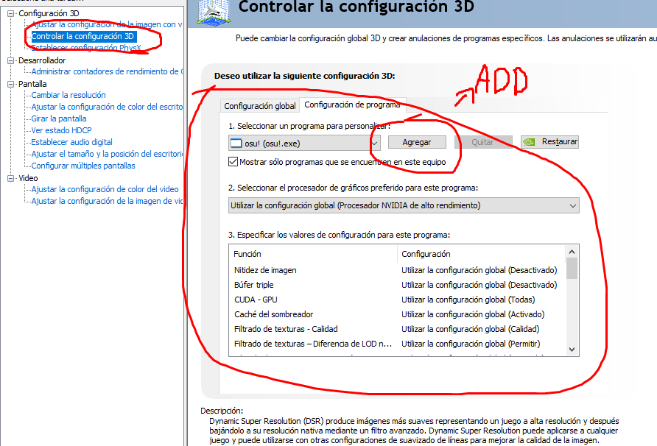Open Cambiar la resolución
The height and width of the screenshot is (446, 657).
tap(68, 95)
